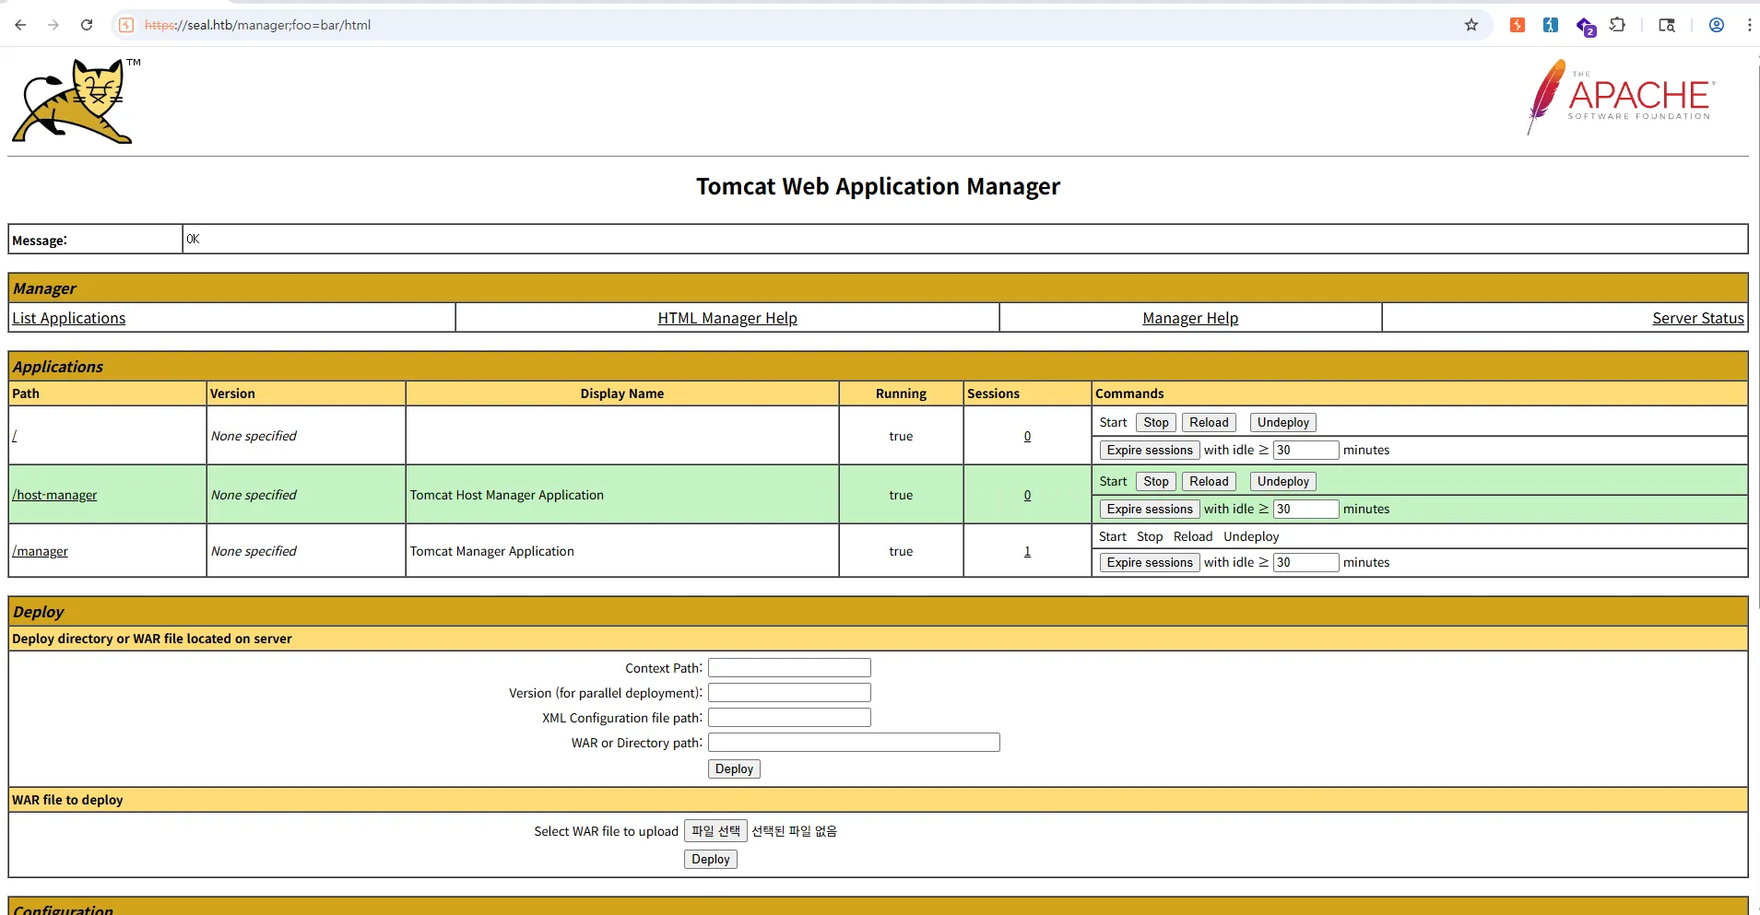Stop the /host-manager application
Viewport: 1760px width, 915px height.
click(x=1156, y=481)
